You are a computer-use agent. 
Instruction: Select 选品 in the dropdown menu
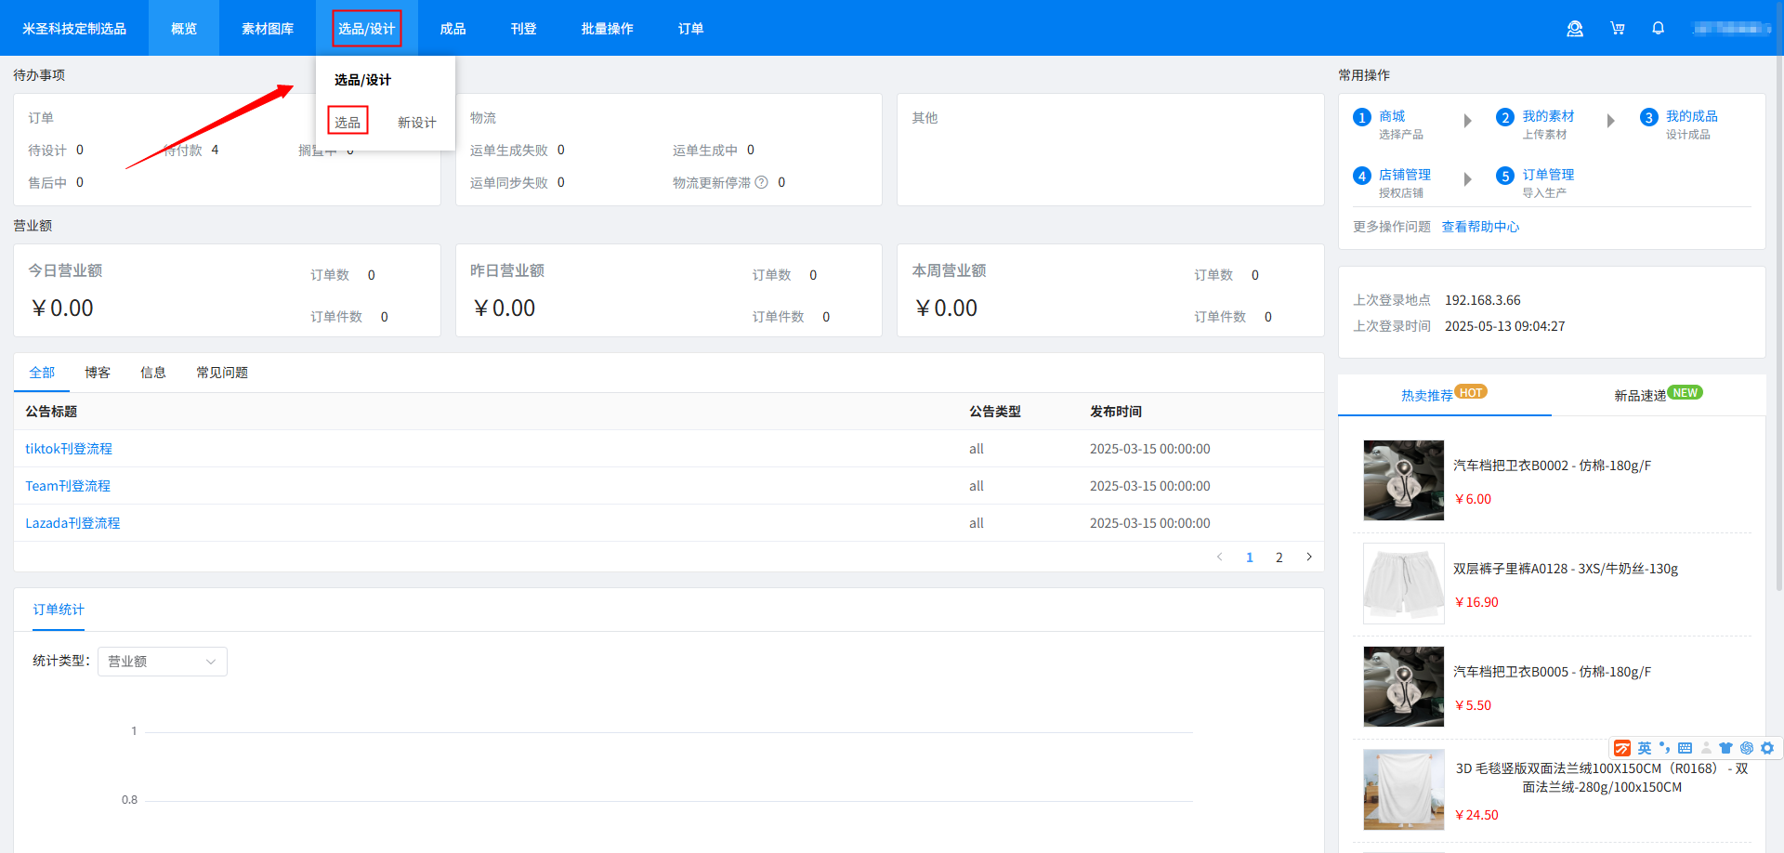[x=348, y=122]
